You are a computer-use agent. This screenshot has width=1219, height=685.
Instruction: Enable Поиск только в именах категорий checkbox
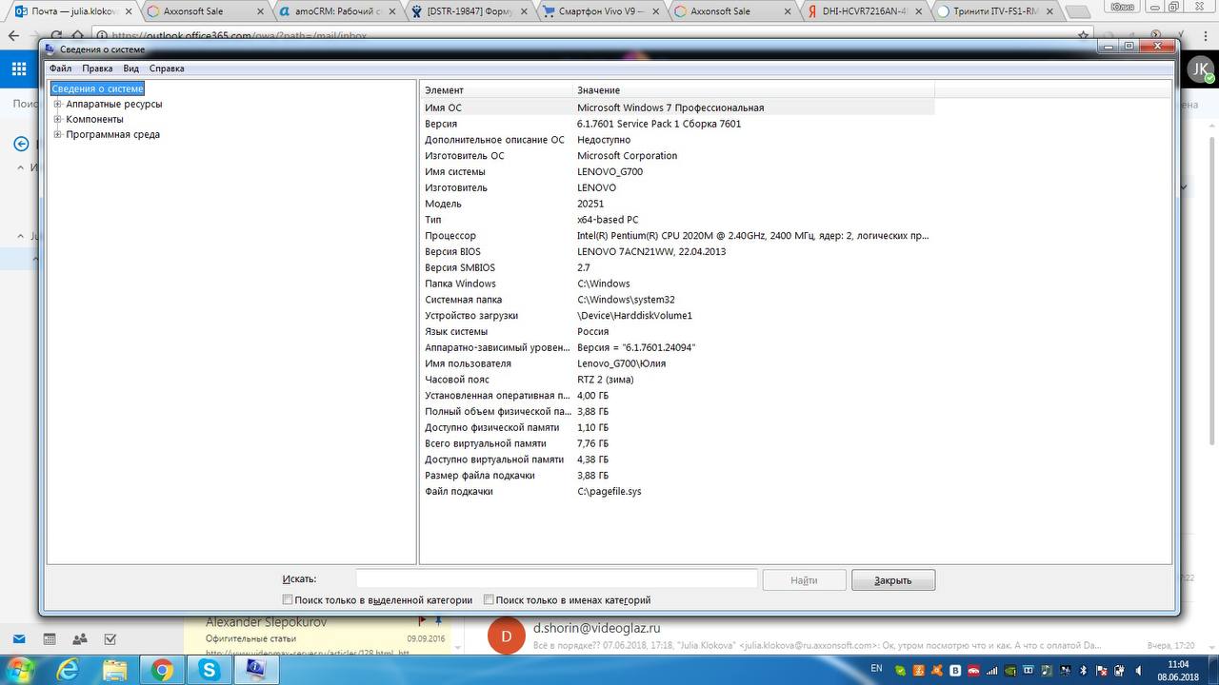(489, 599)
